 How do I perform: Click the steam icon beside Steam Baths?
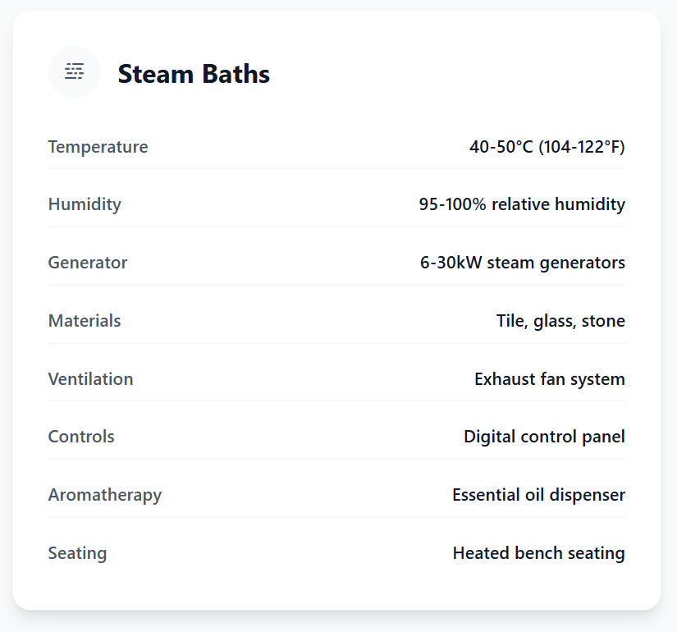pos(74,72)
